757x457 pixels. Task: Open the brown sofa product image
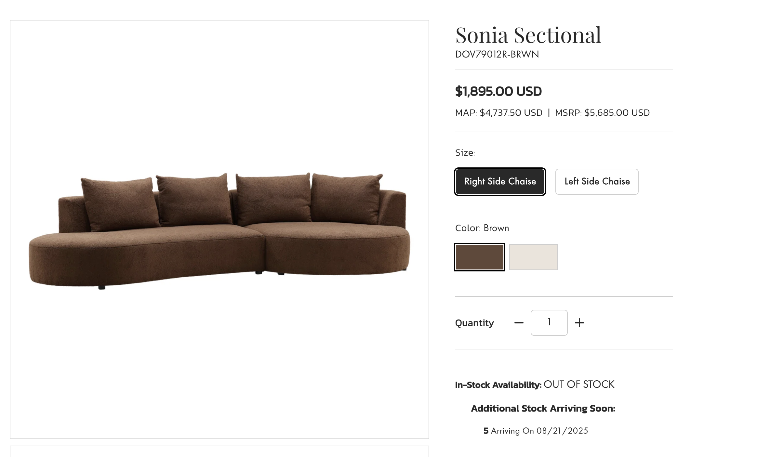(219, 229)
